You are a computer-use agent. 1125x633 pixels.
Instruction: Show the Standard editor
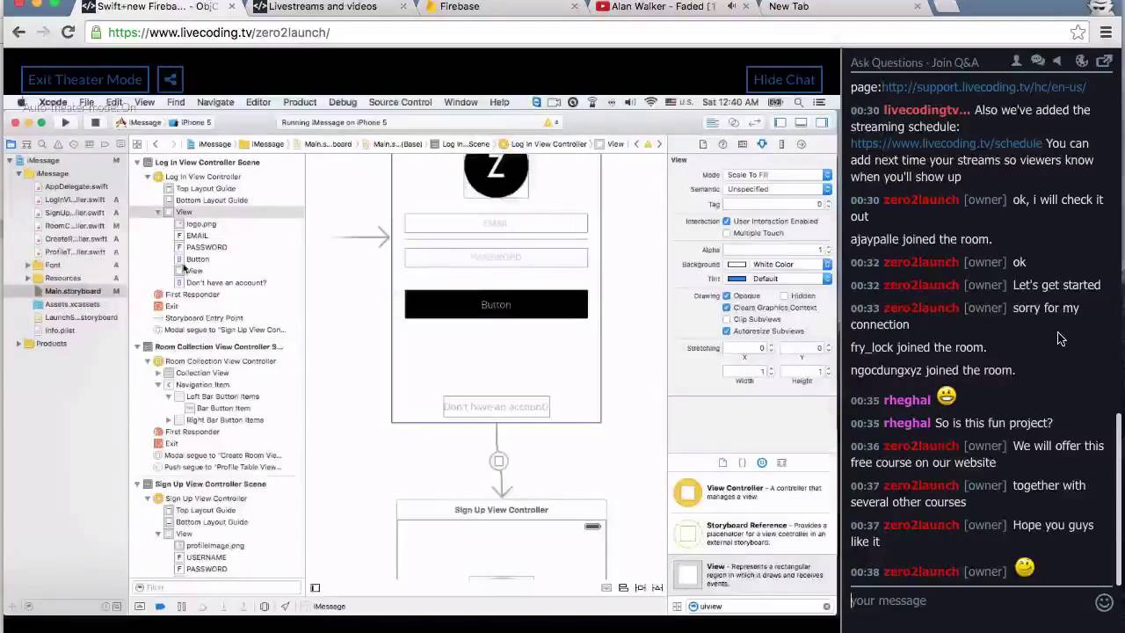tap(713, 123)
